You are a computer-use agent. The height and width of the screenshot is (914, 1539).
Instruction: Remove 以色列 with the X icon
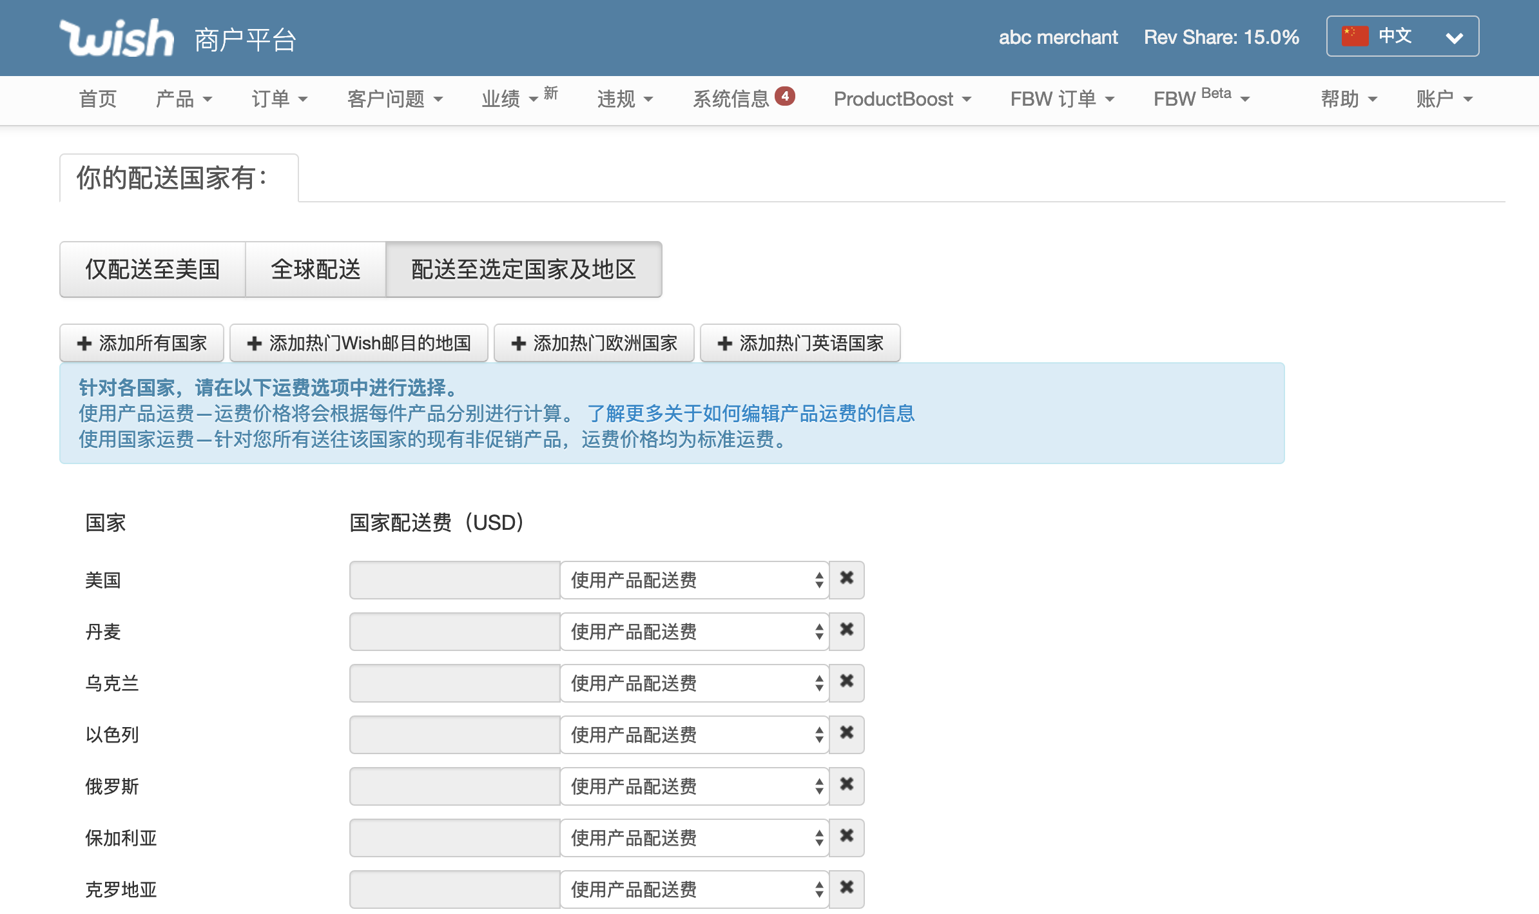(846, 734)
